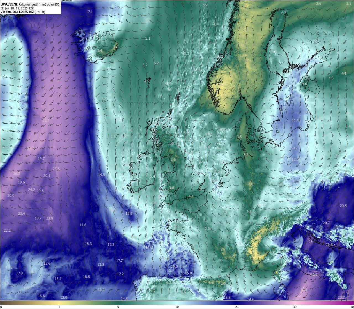
Task: Click the 7.0 value on the map
Action: point(224,213)
